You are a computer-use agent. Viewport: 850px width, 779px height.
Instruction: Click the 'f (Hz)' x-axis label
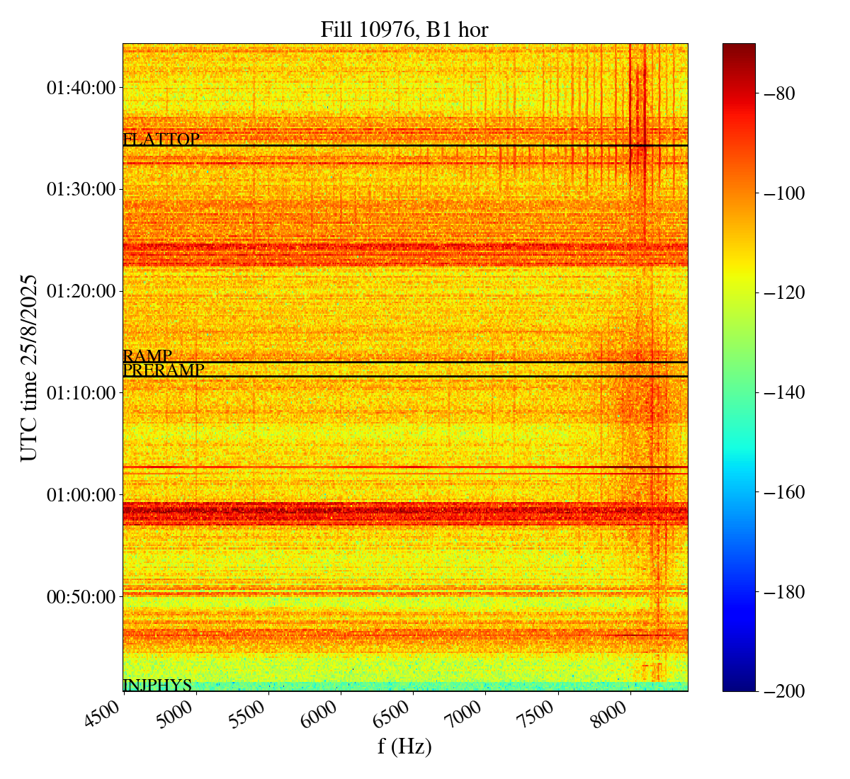404,746
